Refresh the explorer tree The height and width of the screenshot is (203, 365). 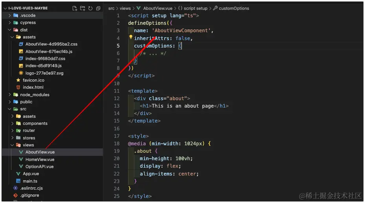90,8
